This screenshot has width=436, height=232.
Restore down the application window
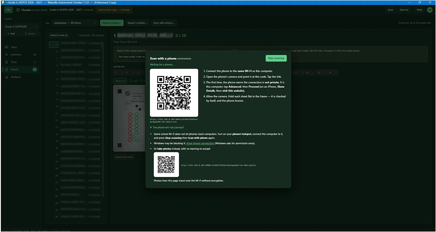click(x=420, y=2)
